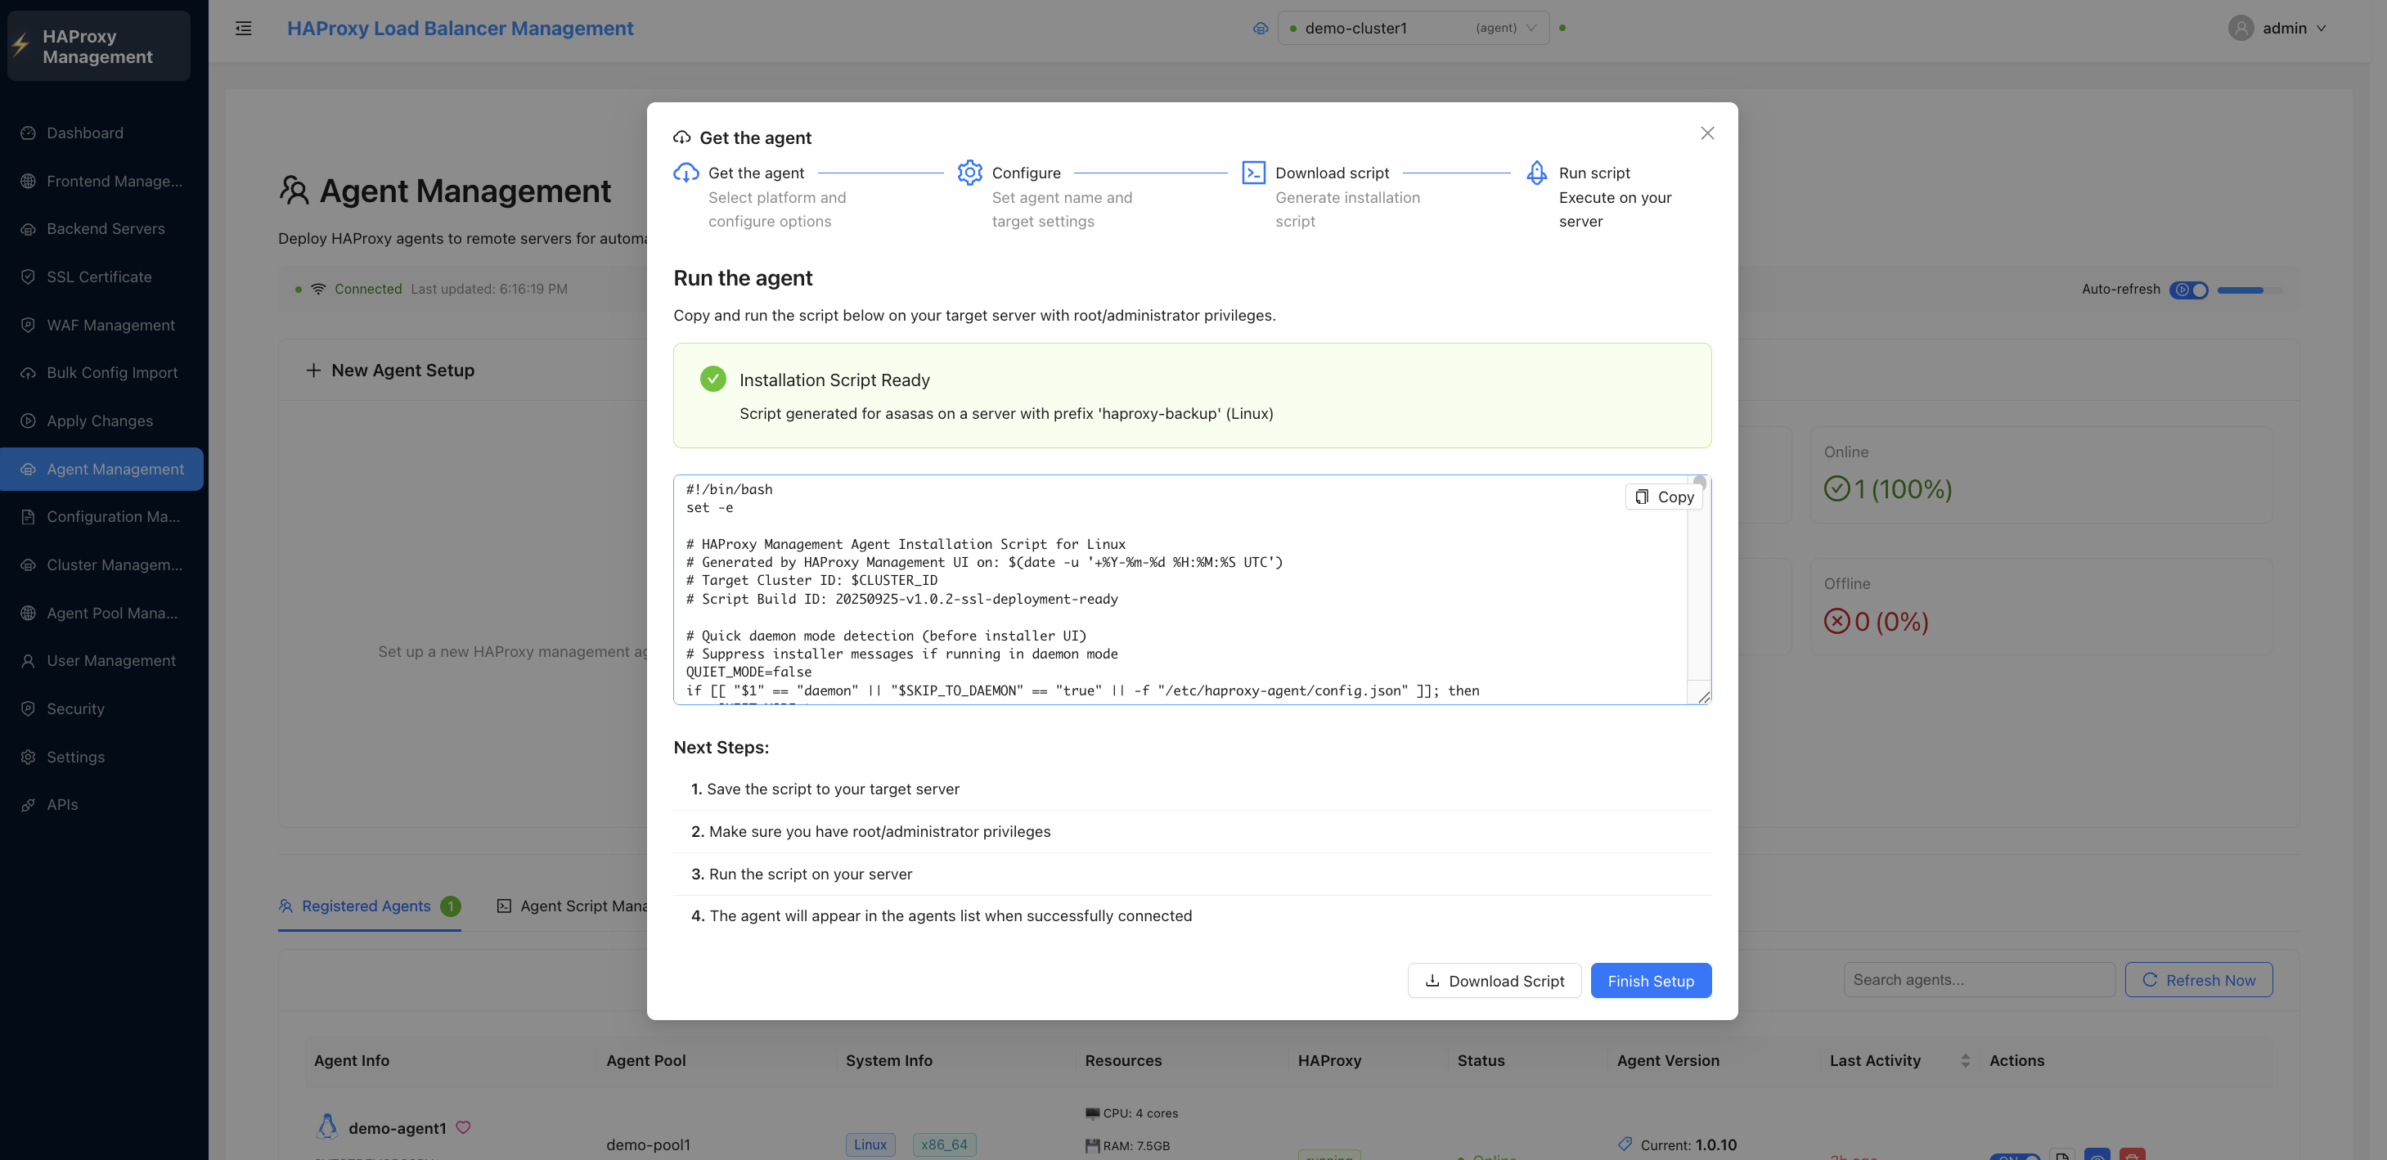Screen dimensions: 2387x1160
Task: Click the User Management person icon
Action: 28,661
